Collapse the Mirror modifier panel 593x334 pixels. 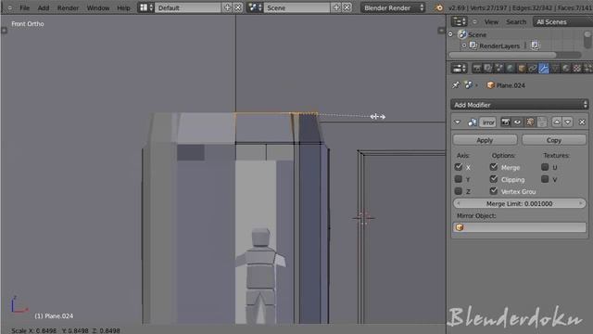tap(458, 122)
